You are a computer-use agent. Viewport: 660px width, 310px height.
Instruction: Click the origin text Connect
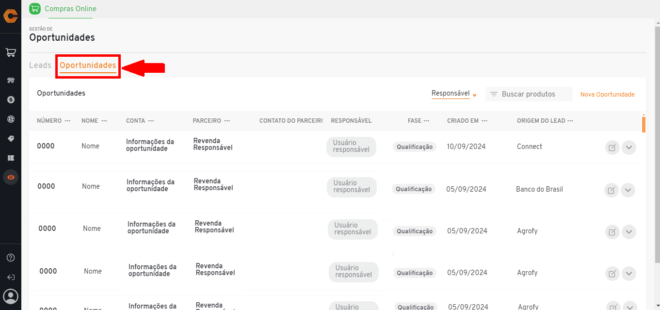click(x=530, y=147)
